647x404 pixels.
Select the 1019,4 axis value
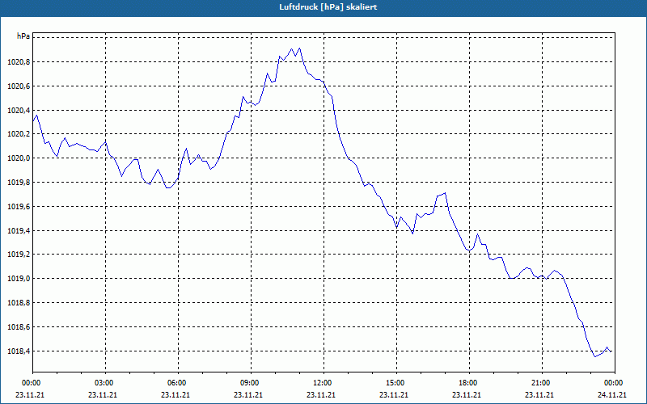(x=19, y=231)
